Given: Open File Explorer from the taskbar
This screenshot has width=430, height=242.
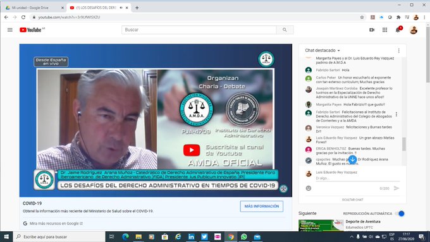Looking at the screenshot, I should [x=138, y=236].
